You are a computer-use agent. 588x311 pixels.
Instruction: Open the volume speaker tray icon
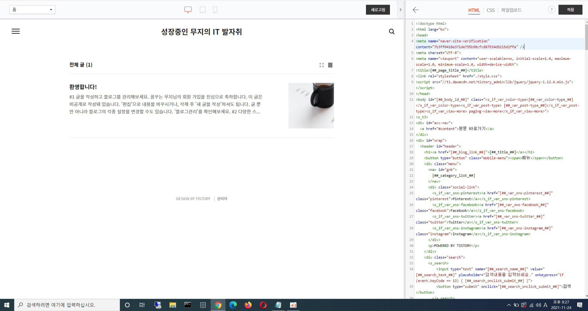(x=538, y=305)
